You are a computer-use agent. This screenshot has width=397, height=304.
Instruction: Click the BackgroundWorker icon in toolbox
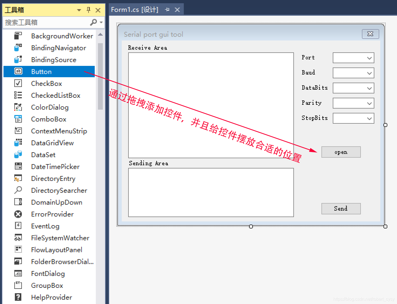click(x=18, y=36)
